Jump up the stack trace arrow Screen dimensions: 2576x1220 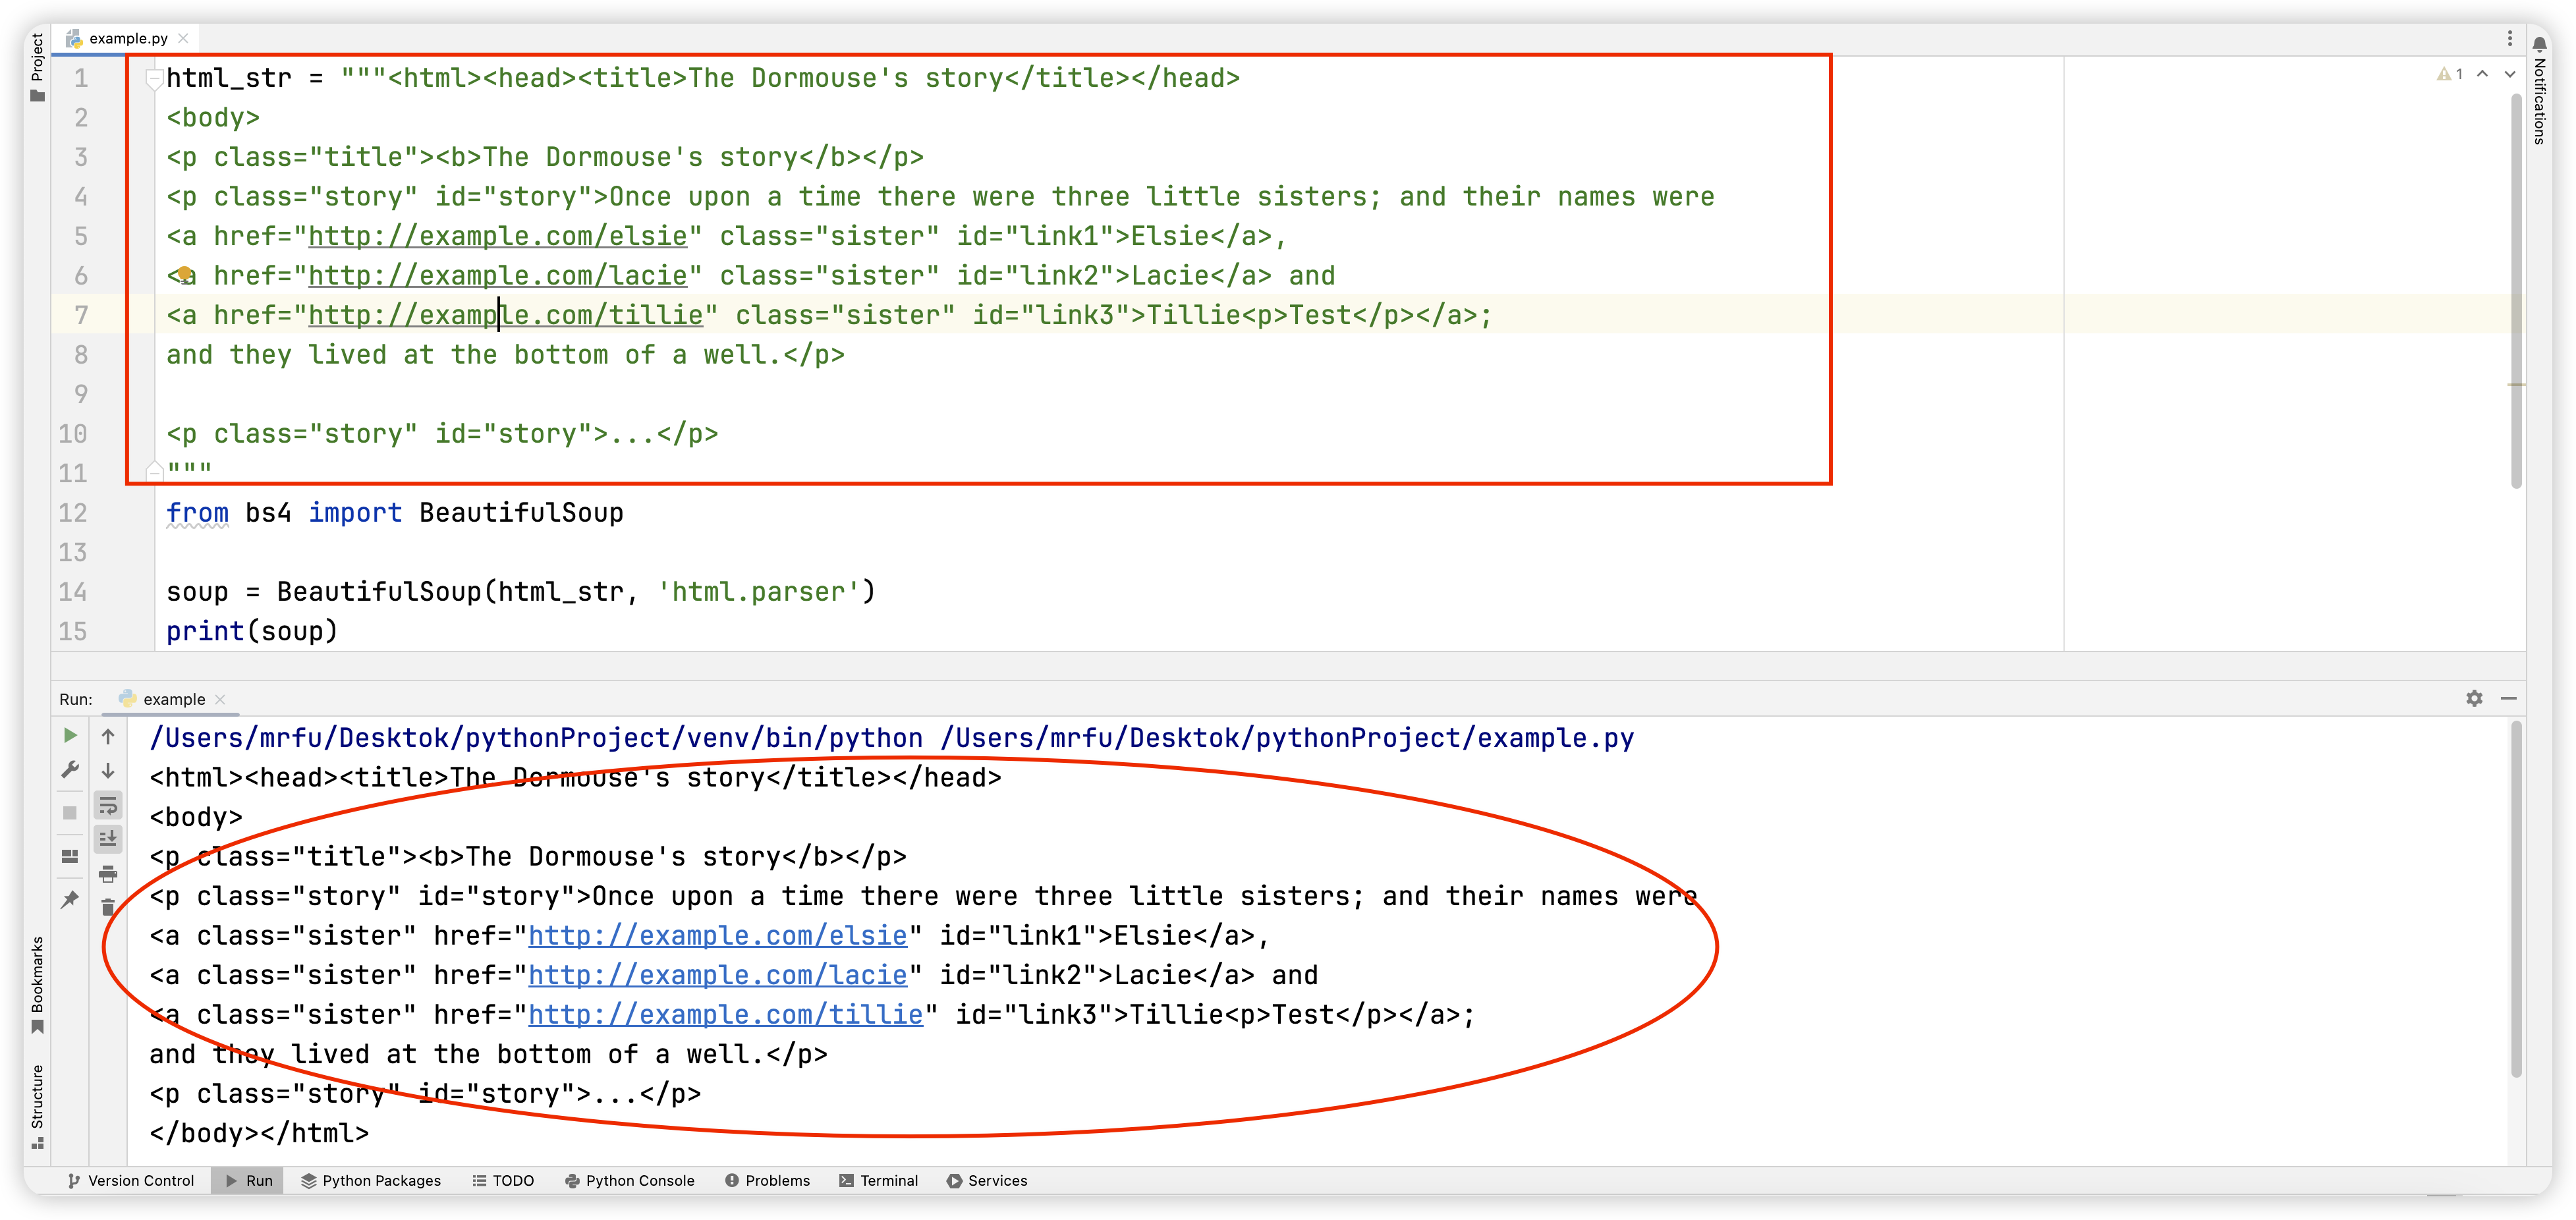108,736
